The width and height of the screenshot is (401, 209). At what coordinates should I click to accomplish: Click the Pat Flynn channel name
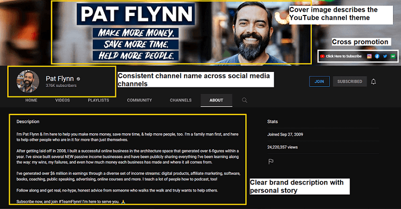[59, 78]
